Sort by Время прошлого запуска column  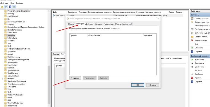coord(124,12)
